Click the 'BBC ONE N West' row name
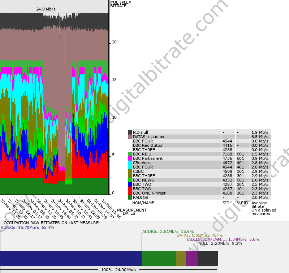Screen dimensions: 289x273 pyautogui.click(x=149, y=193)
